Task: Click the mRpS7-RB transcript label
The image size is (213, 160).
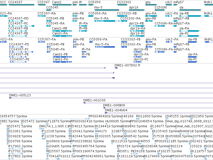Action: point(181,18)
